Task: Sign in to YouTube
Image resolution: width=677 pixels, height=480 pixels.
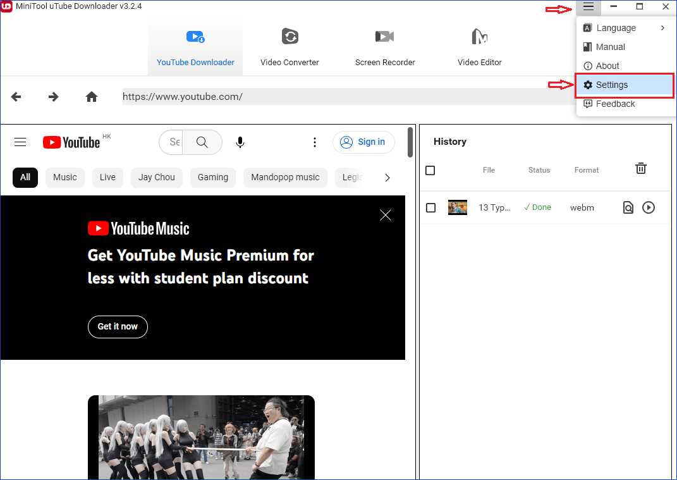Action: click(x=363, y=142)
